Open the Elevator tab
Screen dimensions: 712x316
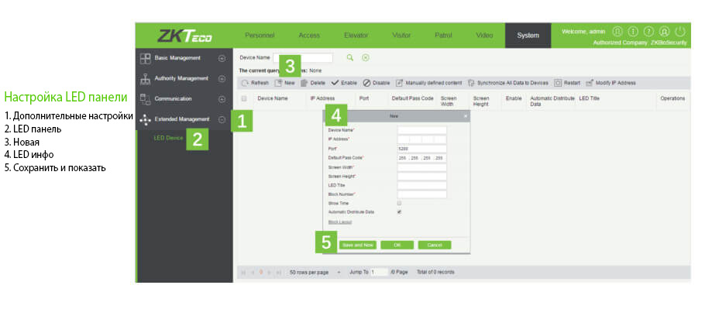pyautogui.click(x=356, y=36)
